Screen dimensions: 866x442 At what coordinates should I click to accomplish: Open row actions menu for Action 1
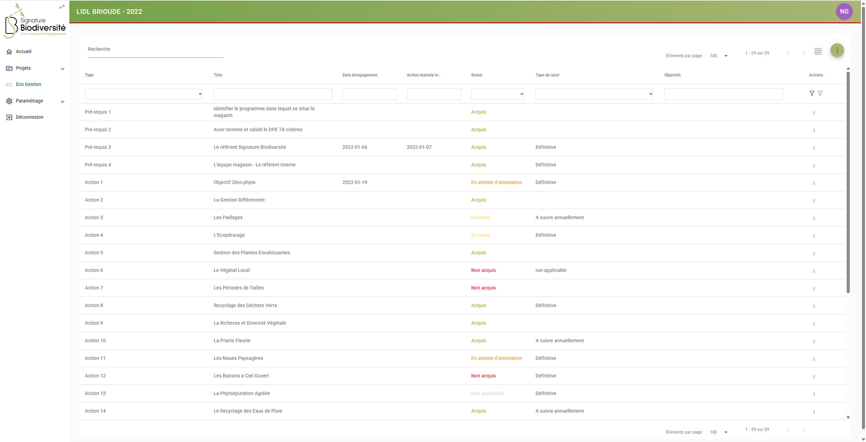click(814, 183)
